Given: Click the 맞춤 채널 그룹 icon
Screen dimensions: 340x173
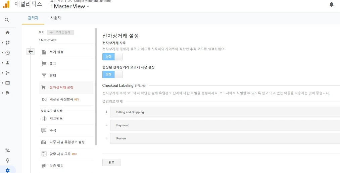Looking at the screenshot, I should (44, 154).
